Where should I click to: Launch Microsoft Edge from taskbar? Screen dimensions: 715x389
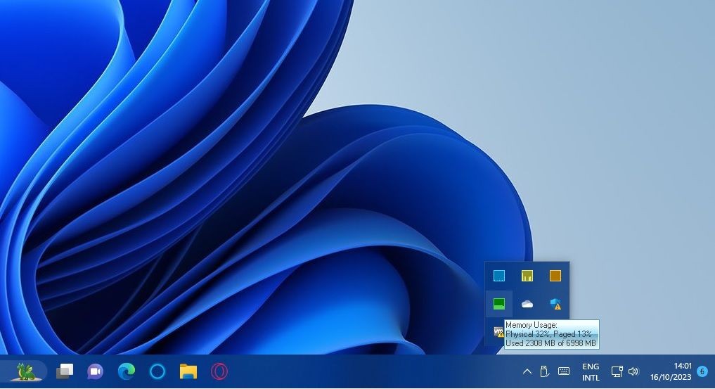point(127,371)
